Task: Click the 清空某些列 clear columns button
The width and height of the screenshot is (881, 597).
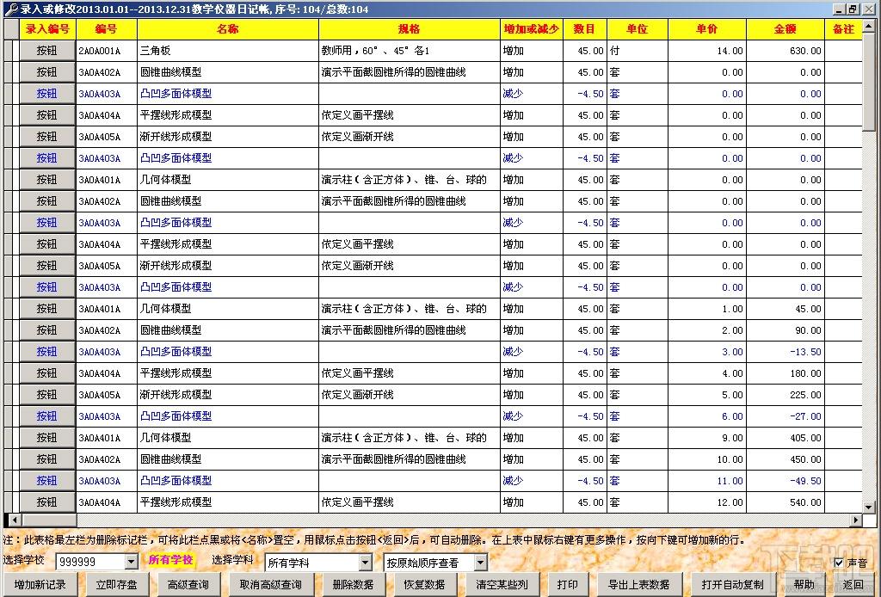Action: tap(502, 585)
